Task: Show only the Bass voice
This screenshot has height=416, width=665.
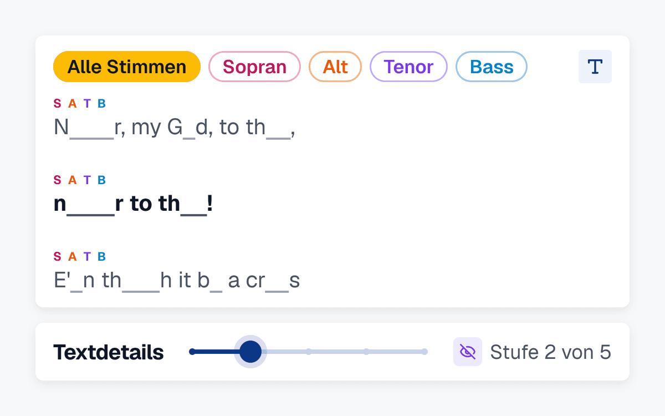Action: pyautogui.click(x=492, y=67)
